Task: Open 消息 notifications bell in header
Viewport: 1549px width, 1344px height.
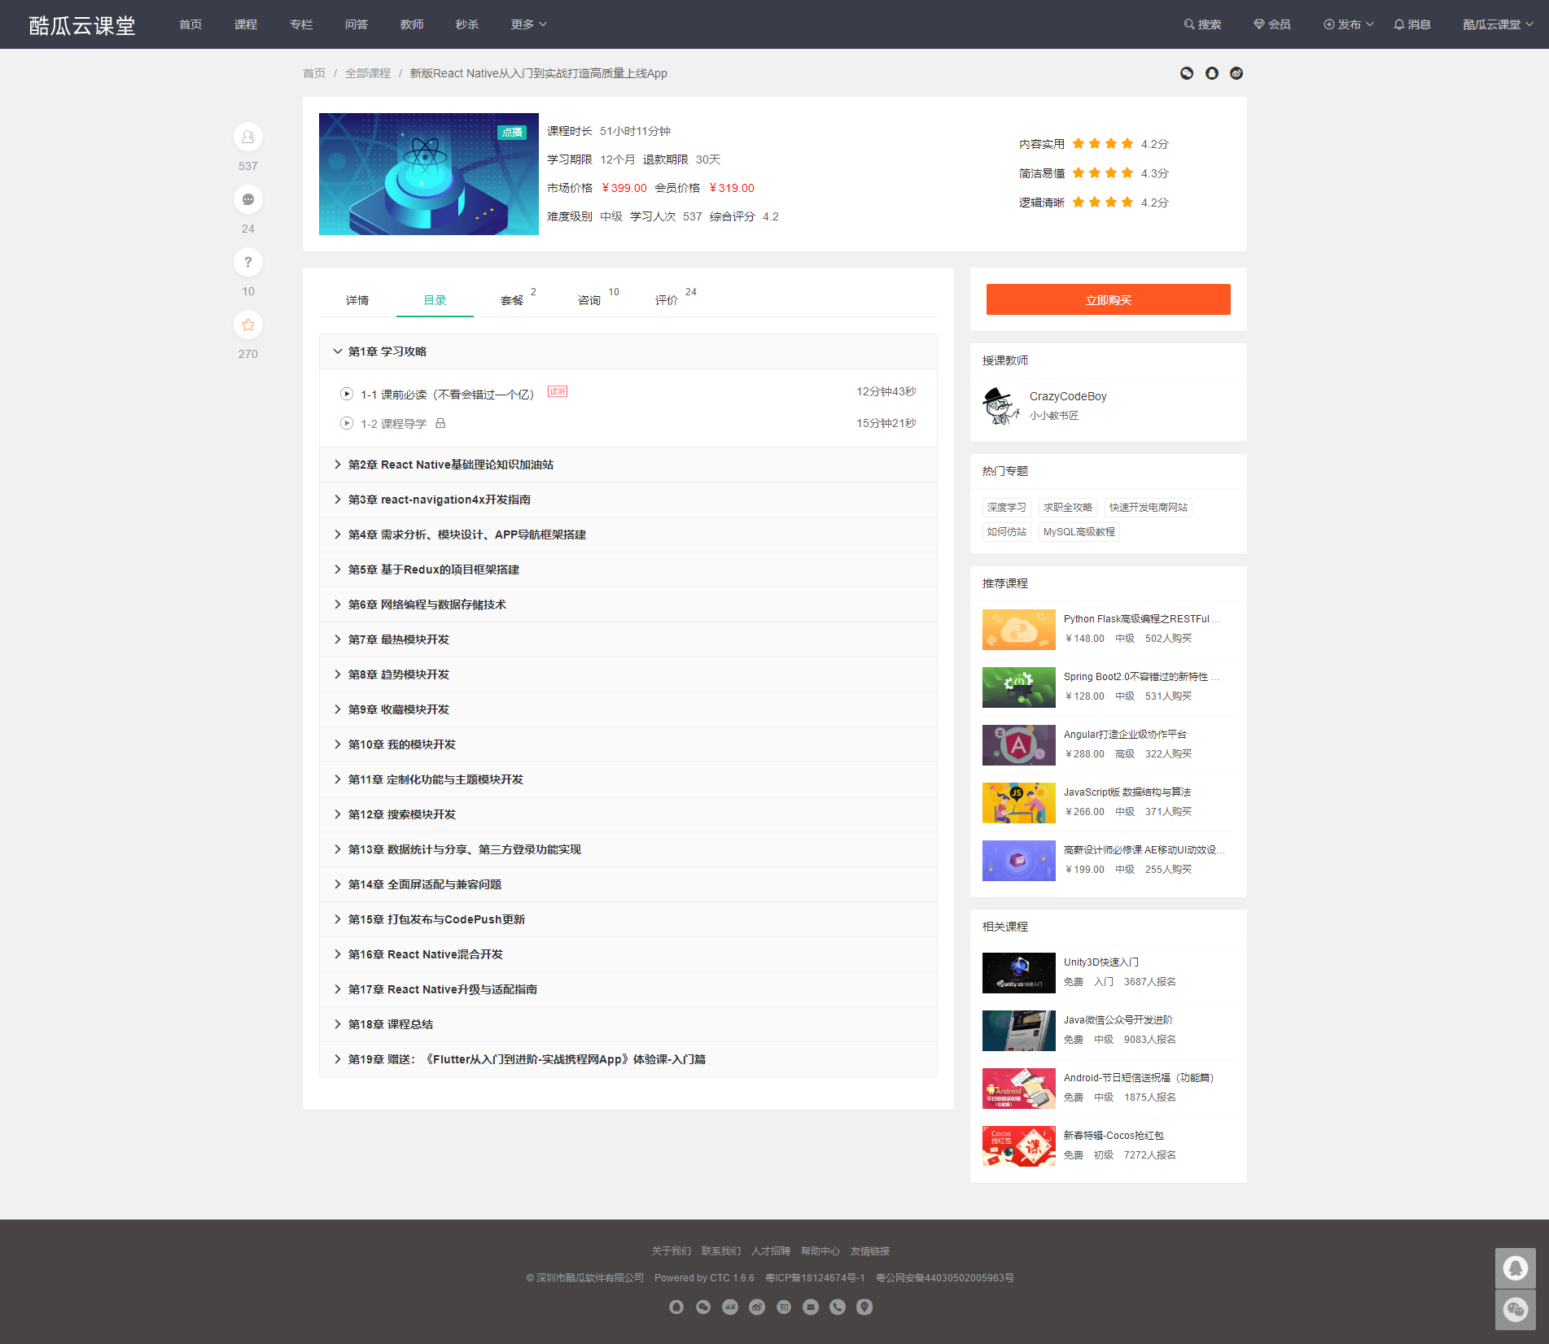Action: point(1412,24)
